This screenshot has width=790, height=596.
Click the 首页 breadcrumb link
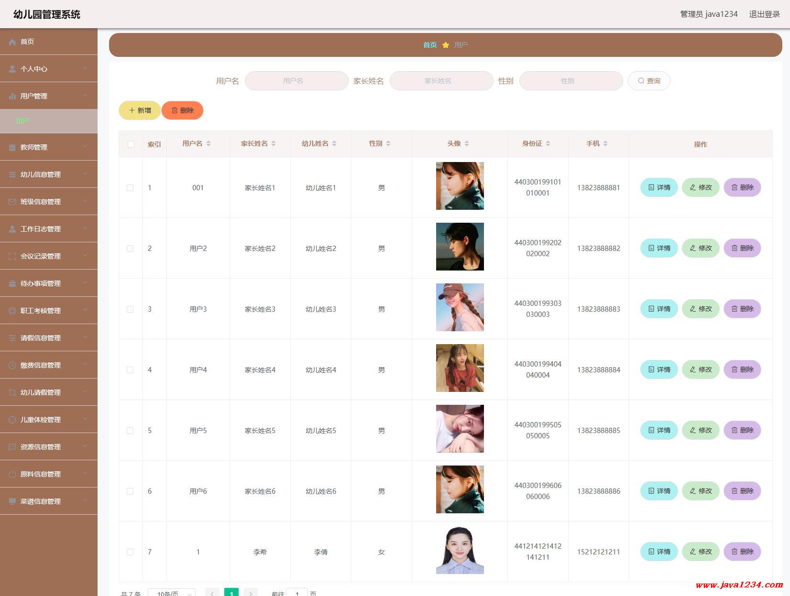point(430,45)
